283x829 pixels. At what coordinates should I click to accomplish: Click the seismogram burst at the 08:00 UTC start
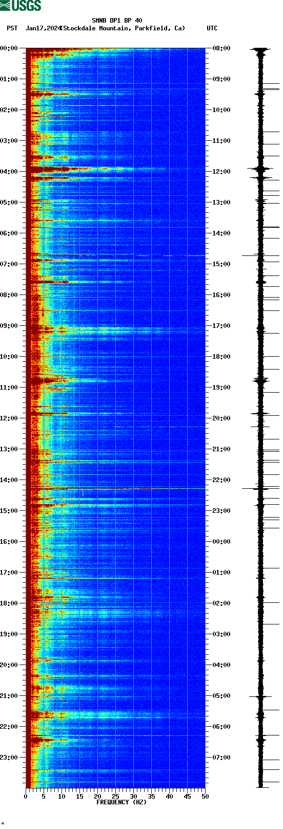pyautogui.click(x=261, y=50)
